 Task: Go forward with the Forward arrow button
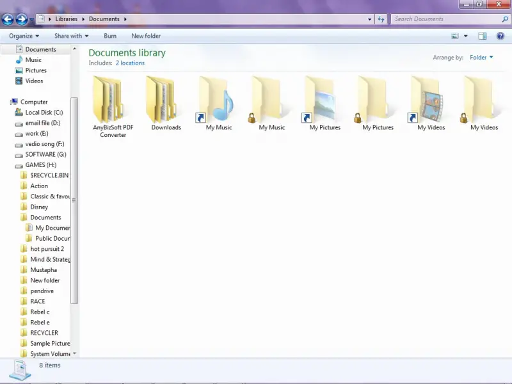22,19
